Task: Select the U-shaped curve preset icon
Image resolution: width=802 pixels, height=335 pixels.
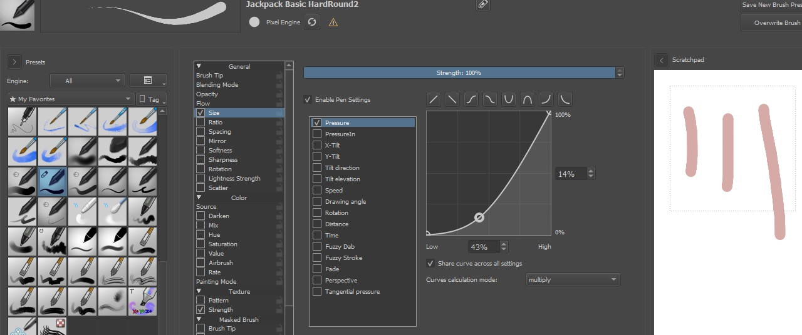Action: click(x=509, y=99)
